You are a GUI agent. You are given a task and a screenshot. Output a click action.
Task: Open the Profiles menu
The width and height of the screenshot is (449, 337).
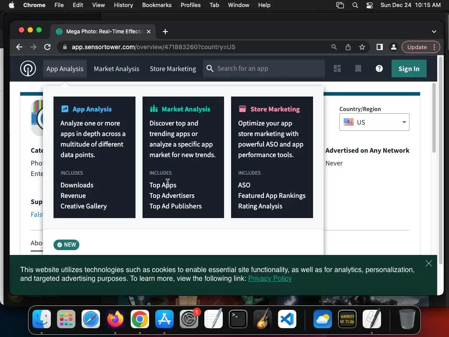190,5
